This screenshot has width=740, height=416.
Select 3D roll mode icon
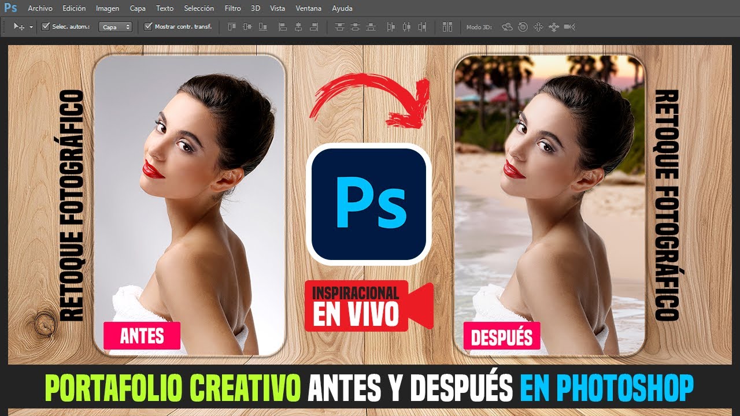pyautogui.click(x=523, y=27)
